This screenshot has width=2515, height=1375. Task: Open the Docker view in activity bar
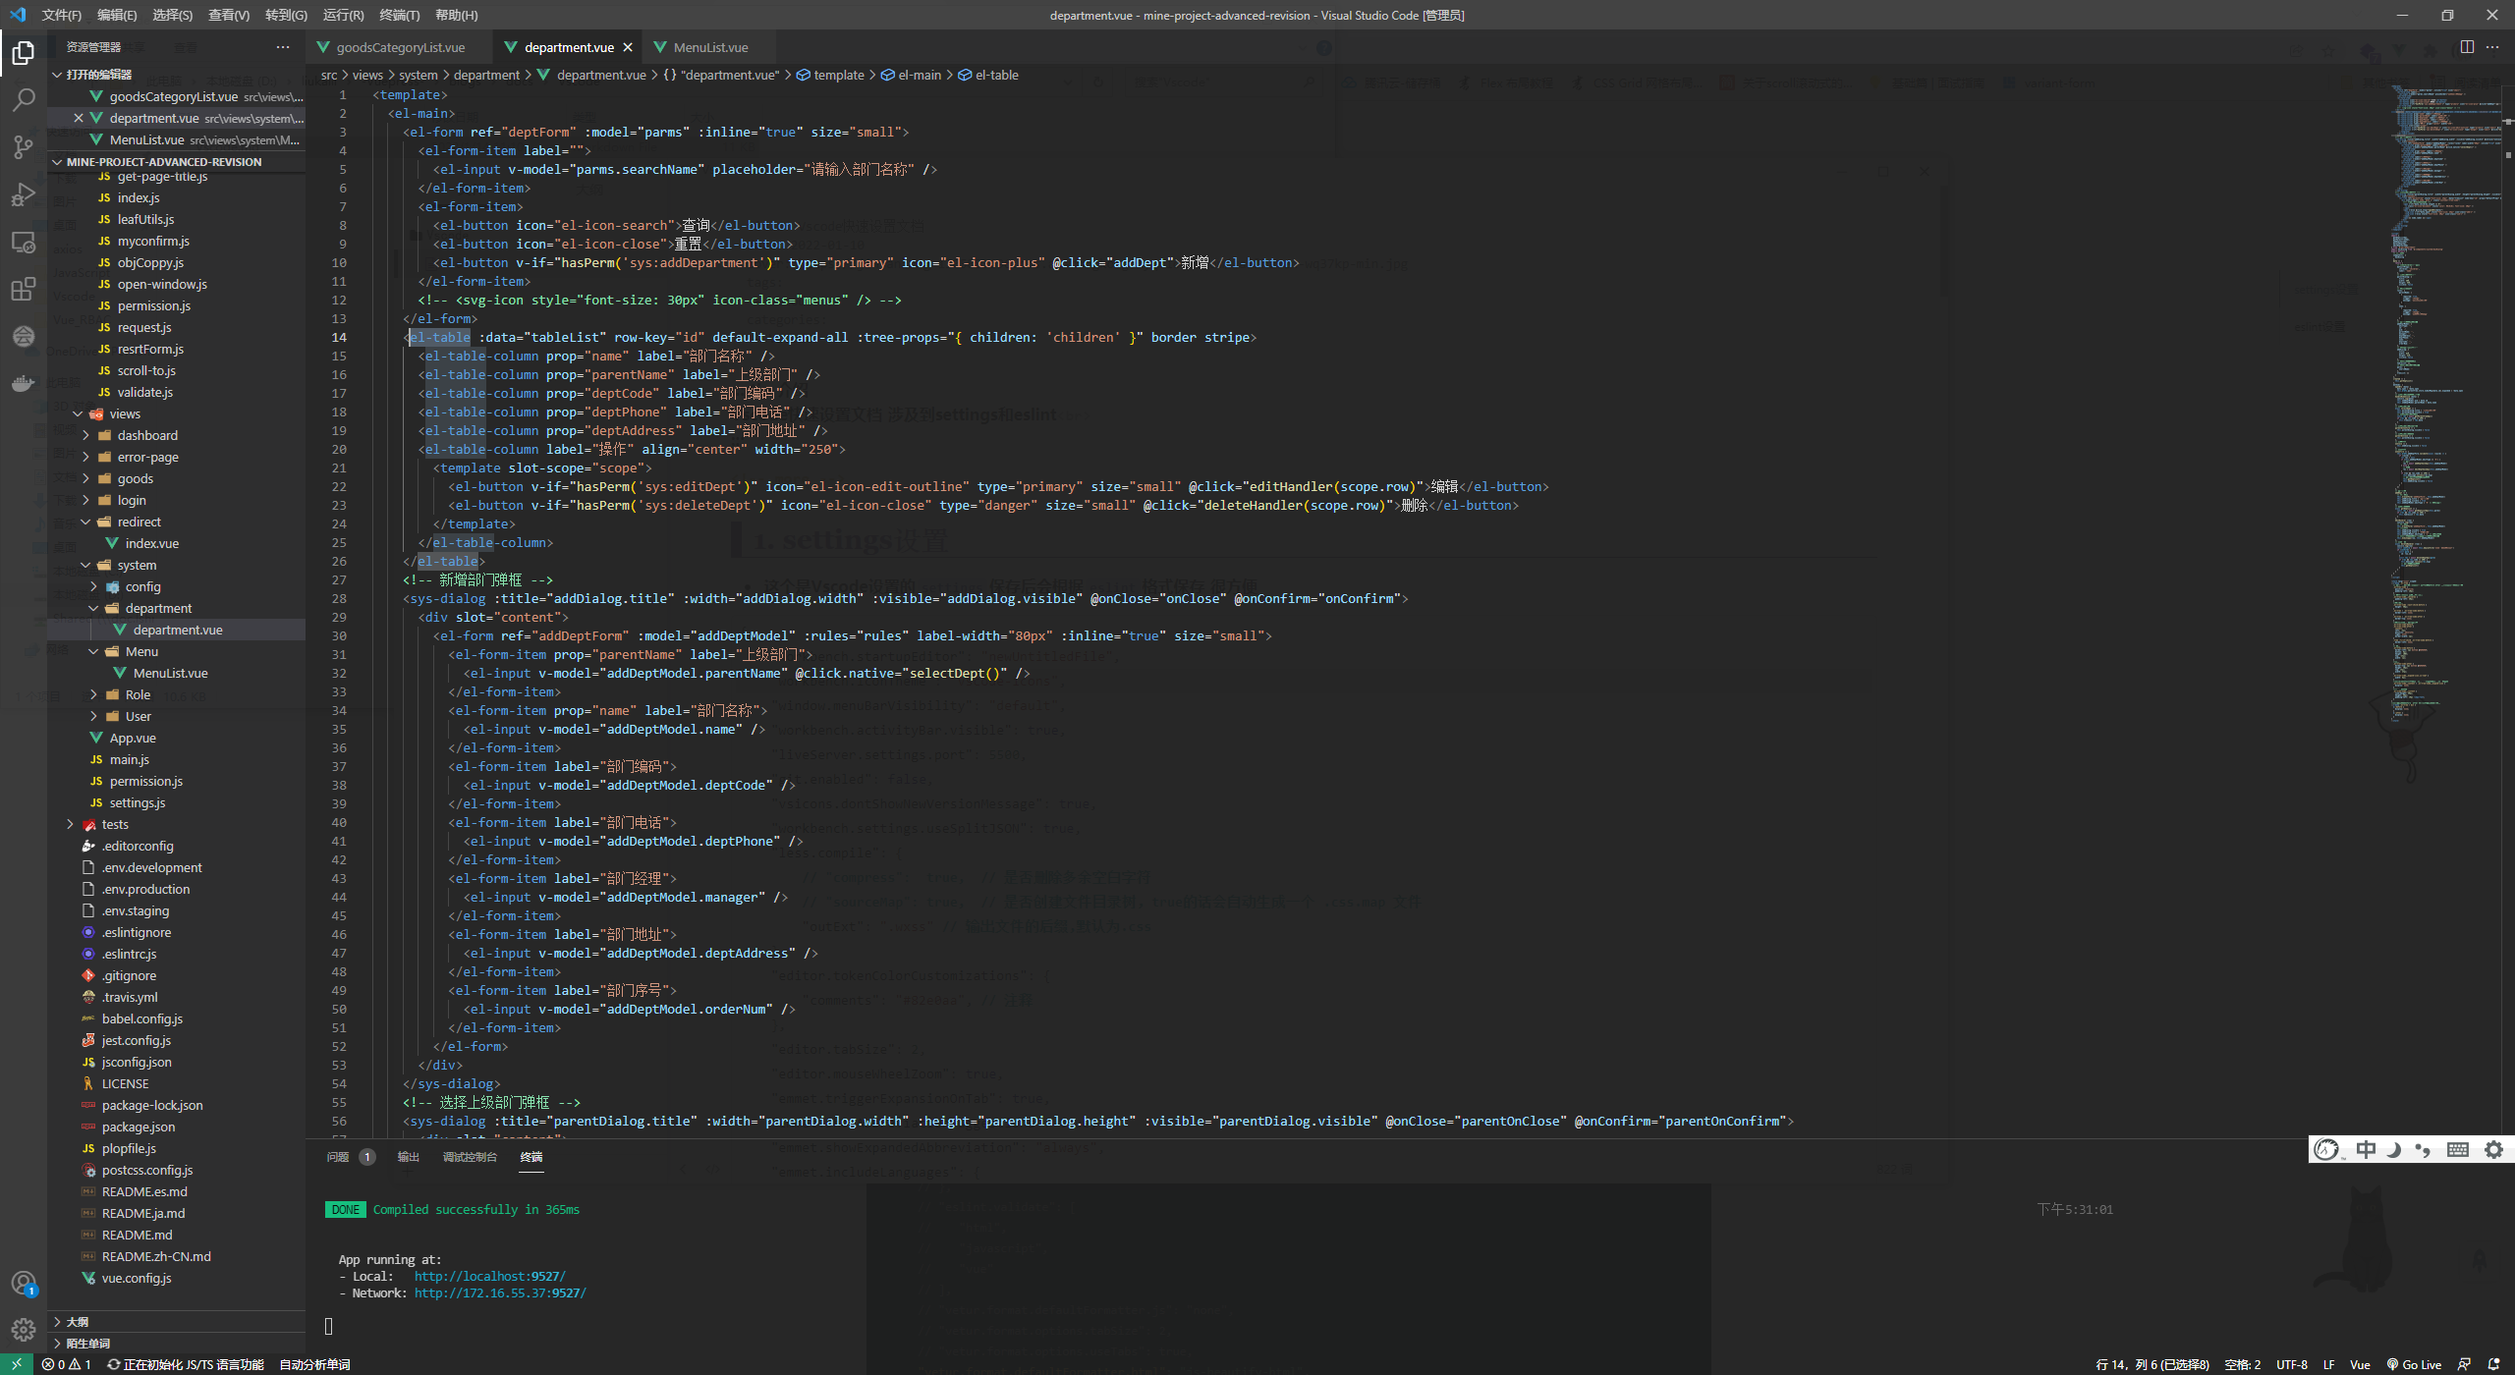pos(24,383)
